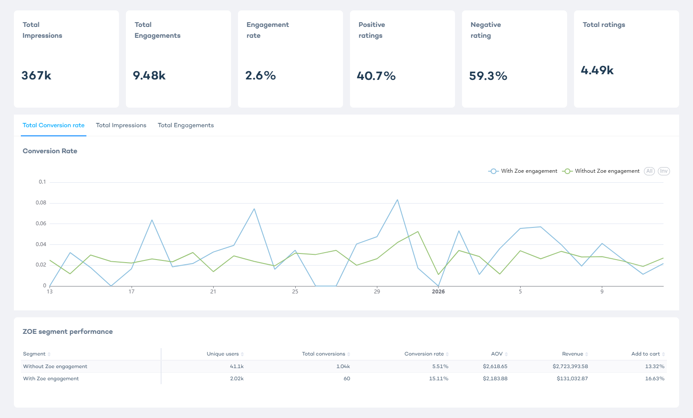Select Without Zoe engagement table row
Image resolution: width=693 pixels, height=418 pixels.
[x=55, y=367]
